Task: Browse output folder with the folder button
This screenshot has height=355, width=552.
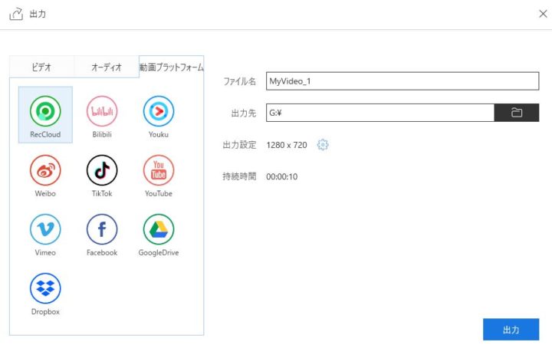Action: click(516, 113)
